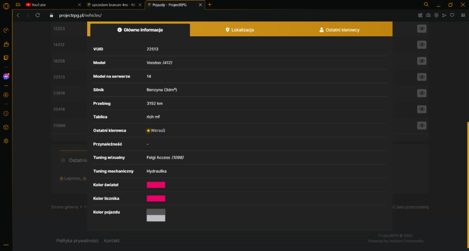Add page to bookmarks heart icon

[x=452, y=15]
